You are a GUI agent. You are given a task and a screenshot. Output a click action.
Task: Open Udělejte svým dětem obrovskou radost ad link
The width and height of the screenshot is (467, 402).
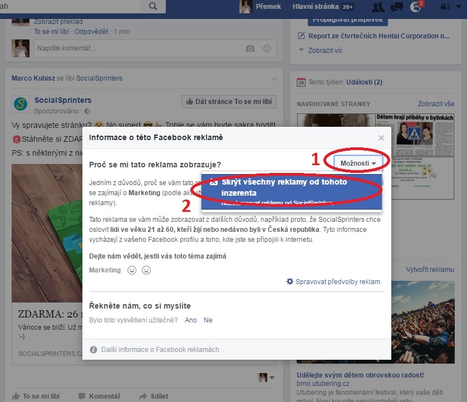(360, 375)
